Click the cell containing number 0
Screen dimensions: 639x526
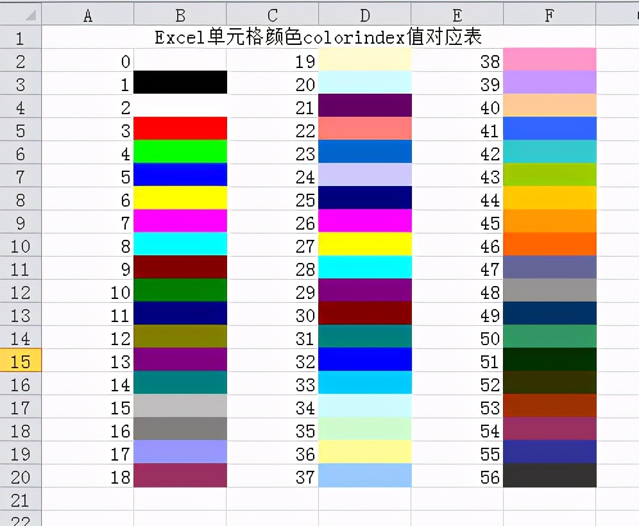pyautogui.click(x=88, y=60)
